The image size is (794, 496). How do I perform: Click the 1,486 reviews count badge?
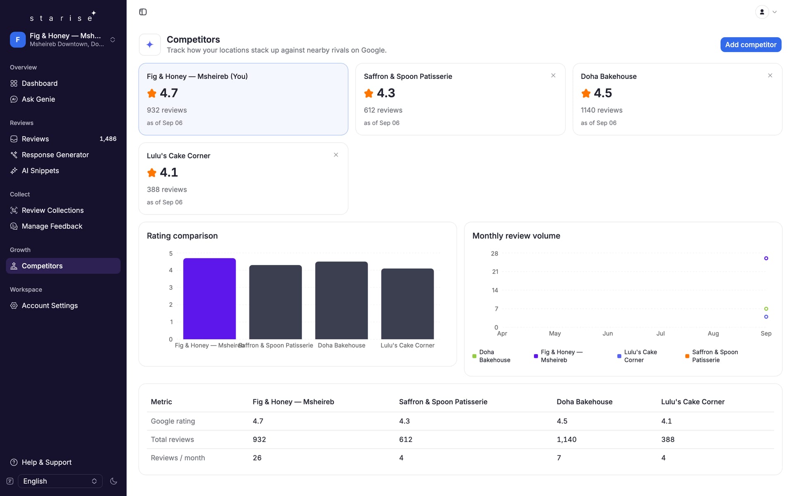click(x=108, y=139)
